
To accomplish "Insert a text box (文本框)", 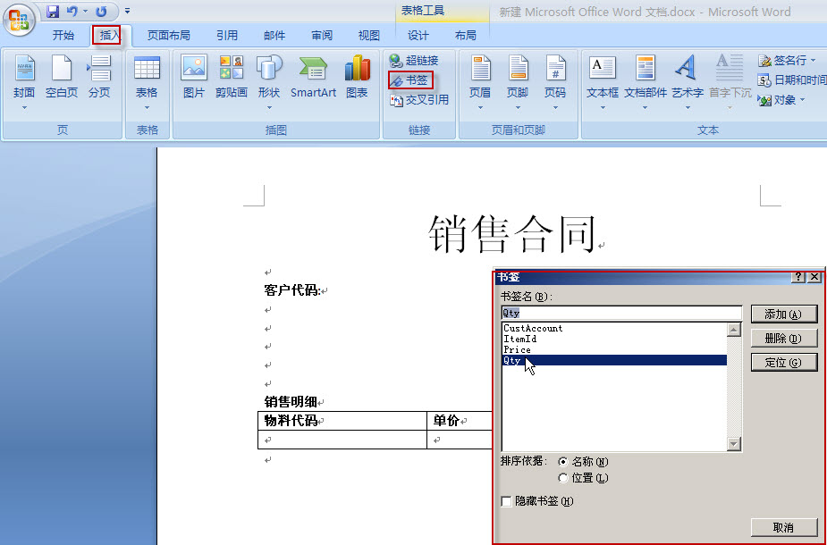I will [603, 77].
